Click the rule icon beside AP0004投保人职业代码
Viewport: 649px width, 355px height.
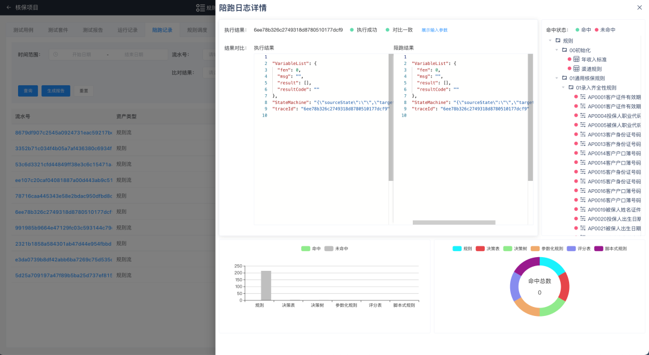click(x=582, y=116)
